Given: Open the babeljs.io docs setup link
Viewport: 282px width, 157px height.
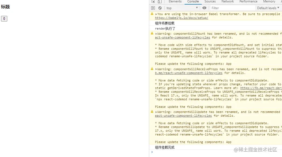Looking at the screenshot, I should click(x=182, y=18).
